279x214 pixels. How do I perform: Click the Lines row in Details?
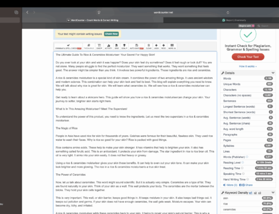click(x=248, y=151)
